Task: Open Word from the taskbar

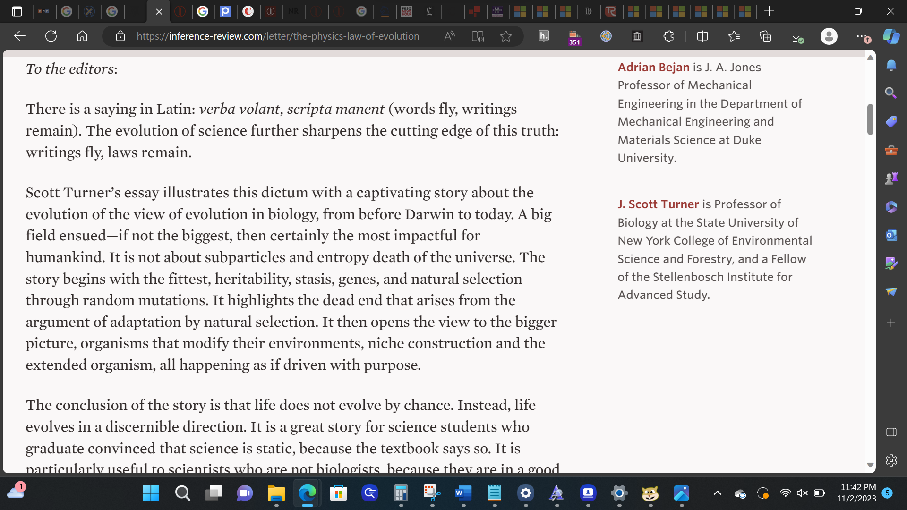Action: [463, 493]
